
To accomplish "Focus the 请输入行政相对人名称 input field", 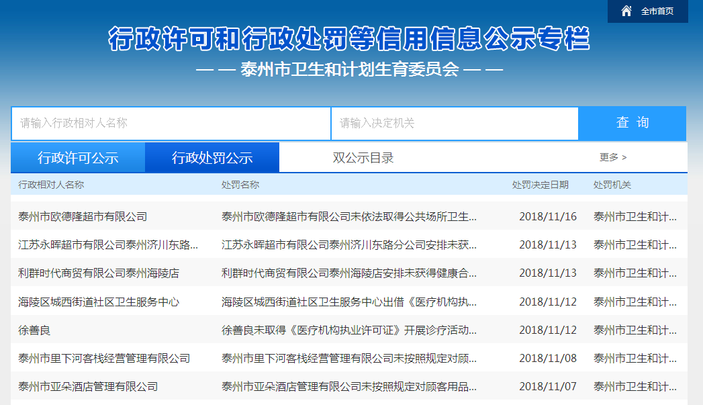I will pyautogui.click(x=171, y=124).
